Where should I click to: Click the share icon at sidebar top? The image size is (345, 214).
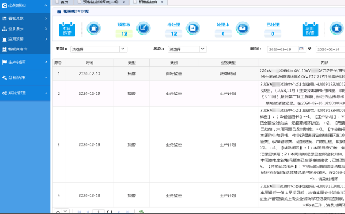4,5
